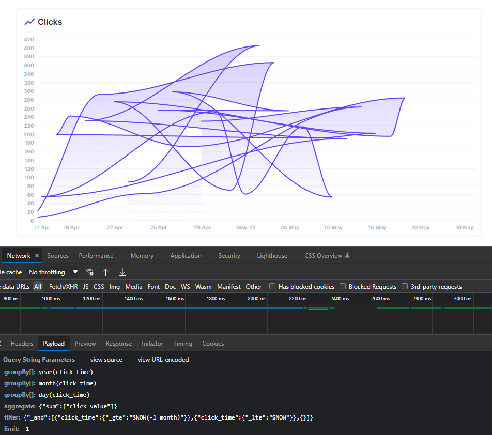Close the Network tab
This screenshot has width=492, height=435.
[x=37, y=256]
